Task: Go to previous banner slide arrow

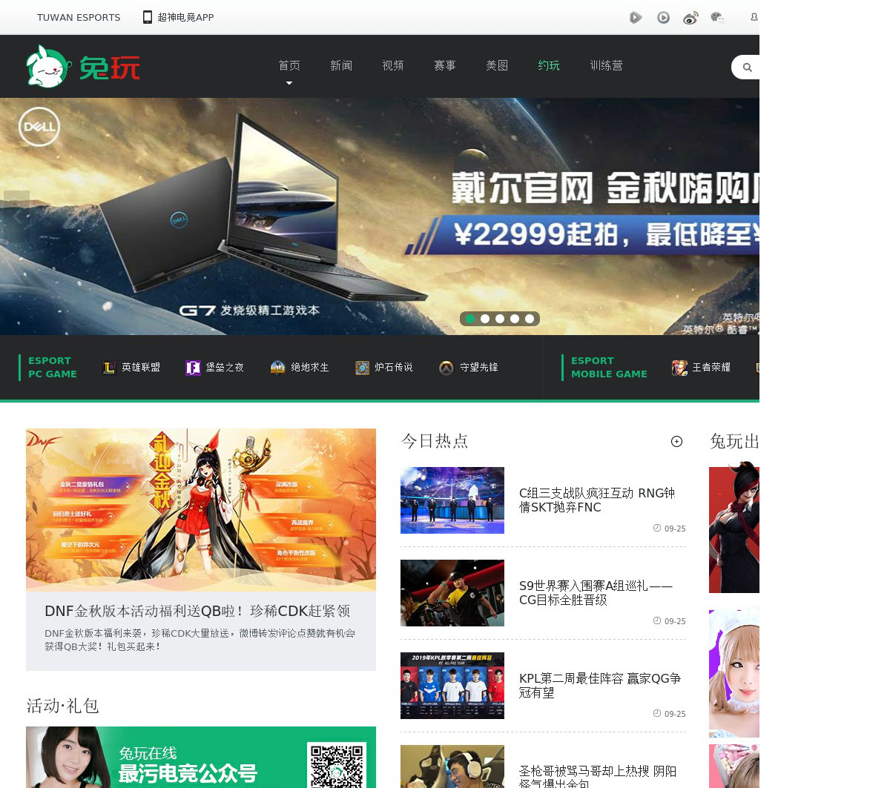Action: tap(16, 216)
